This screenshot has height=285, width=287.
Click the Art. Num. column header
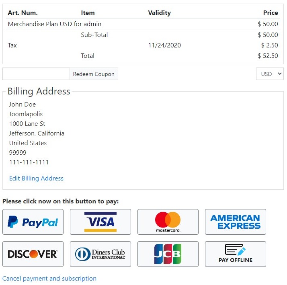pos(23,12)
